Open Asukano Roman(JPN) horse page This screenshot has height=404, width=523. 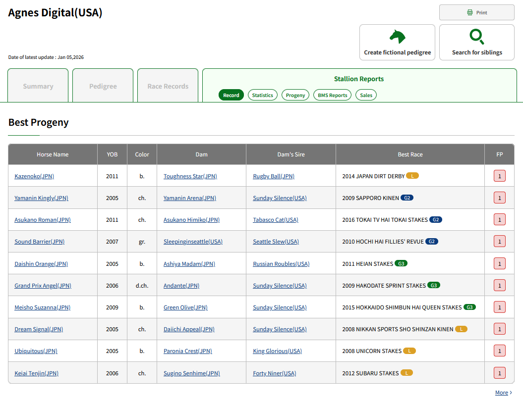[x=42, y=220]
